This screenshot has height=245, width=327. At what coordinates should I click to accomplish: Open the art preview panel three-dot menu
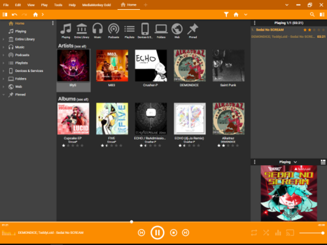click(254, 162)
